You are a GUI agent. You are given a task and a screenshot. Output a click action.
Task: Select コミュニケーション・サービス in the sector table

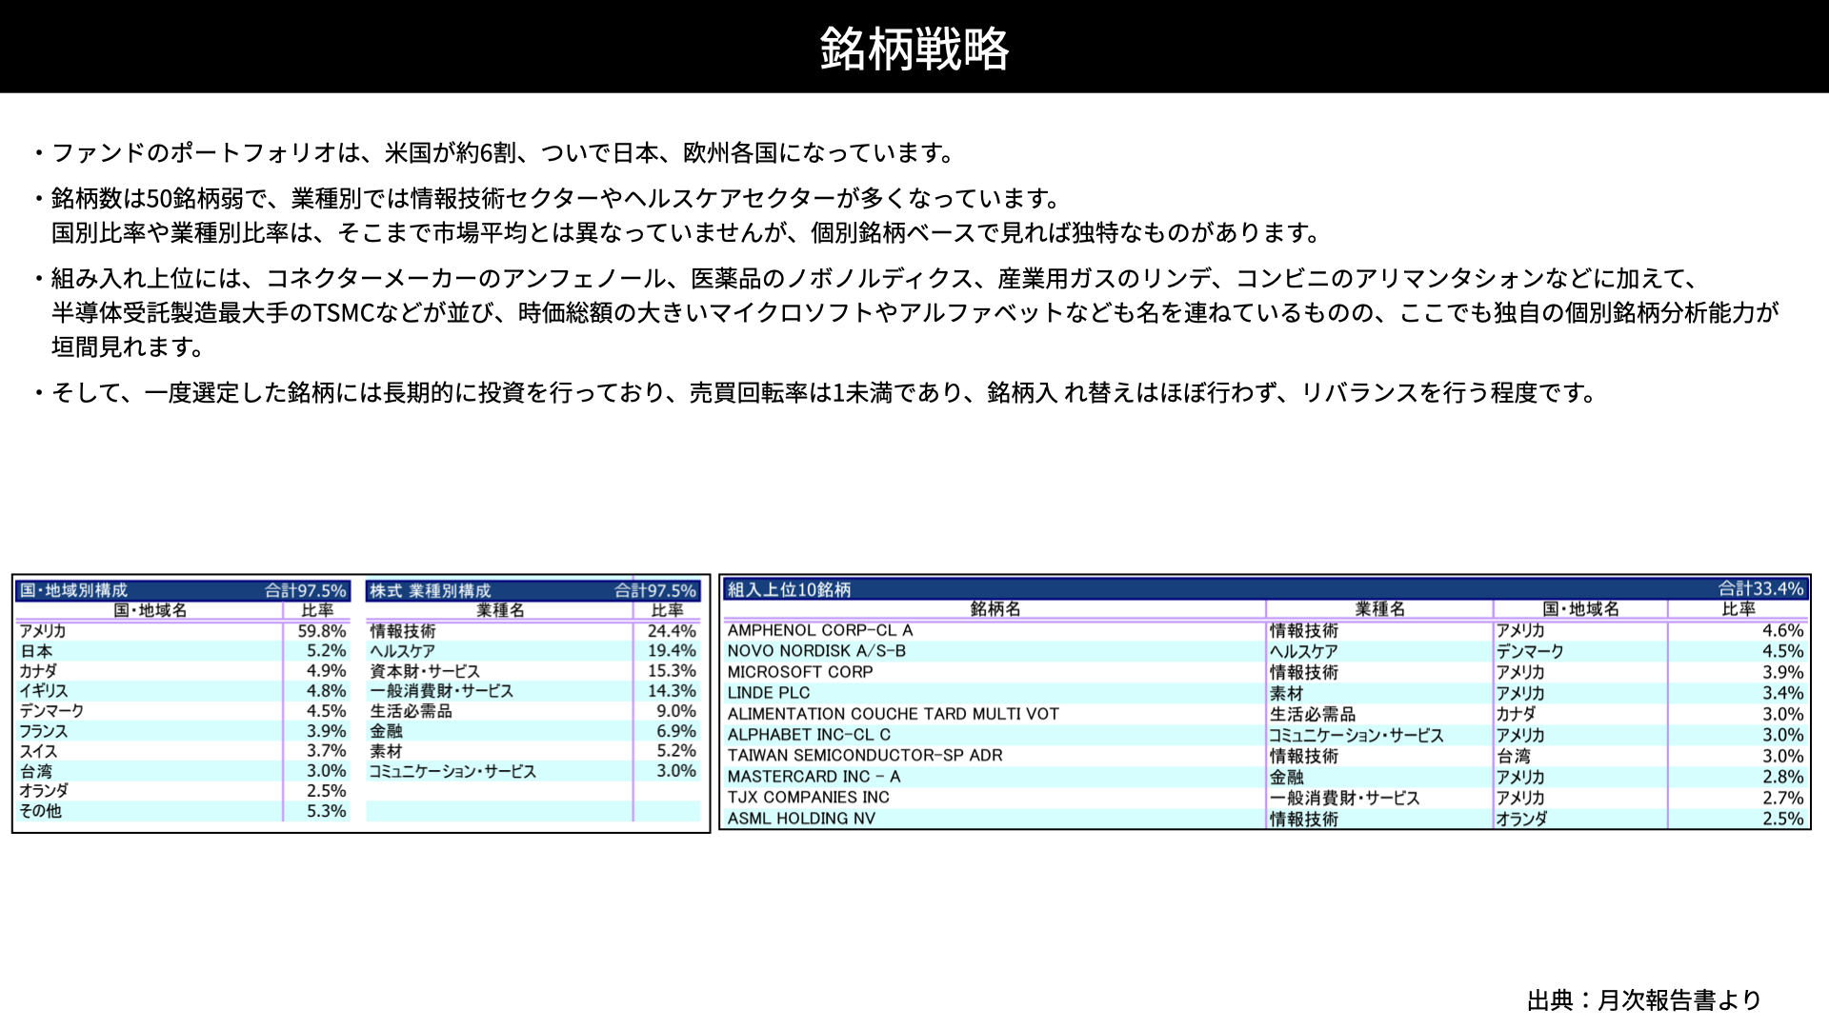(x=452, y=771)
